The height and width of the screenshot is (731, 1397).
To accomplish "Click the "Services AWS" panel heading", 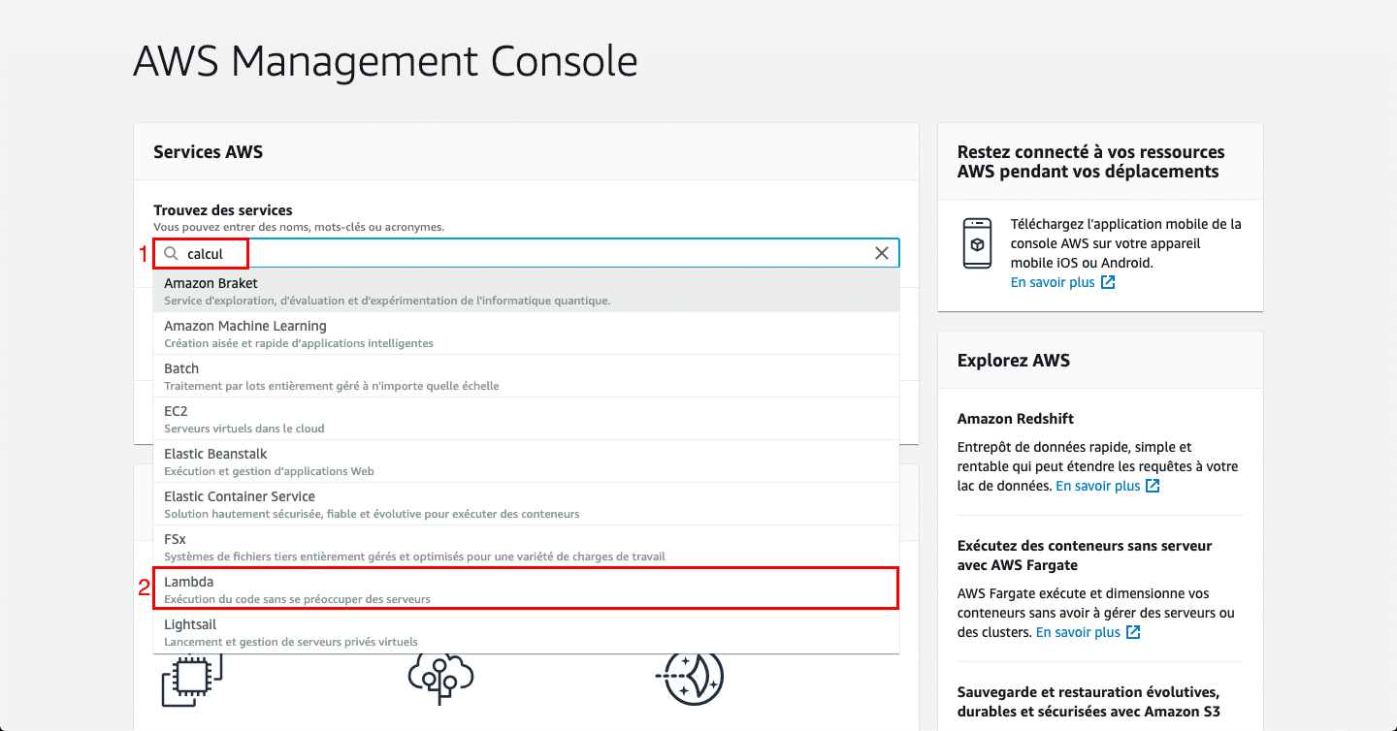I will click(x=209, y=151).
